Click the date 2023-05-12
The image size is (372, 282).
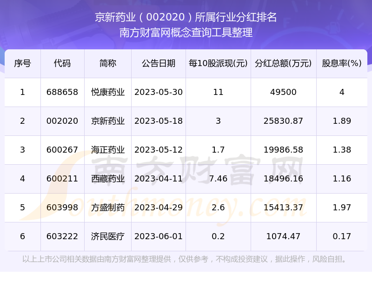pyautogui.click(x=159, y=150)
